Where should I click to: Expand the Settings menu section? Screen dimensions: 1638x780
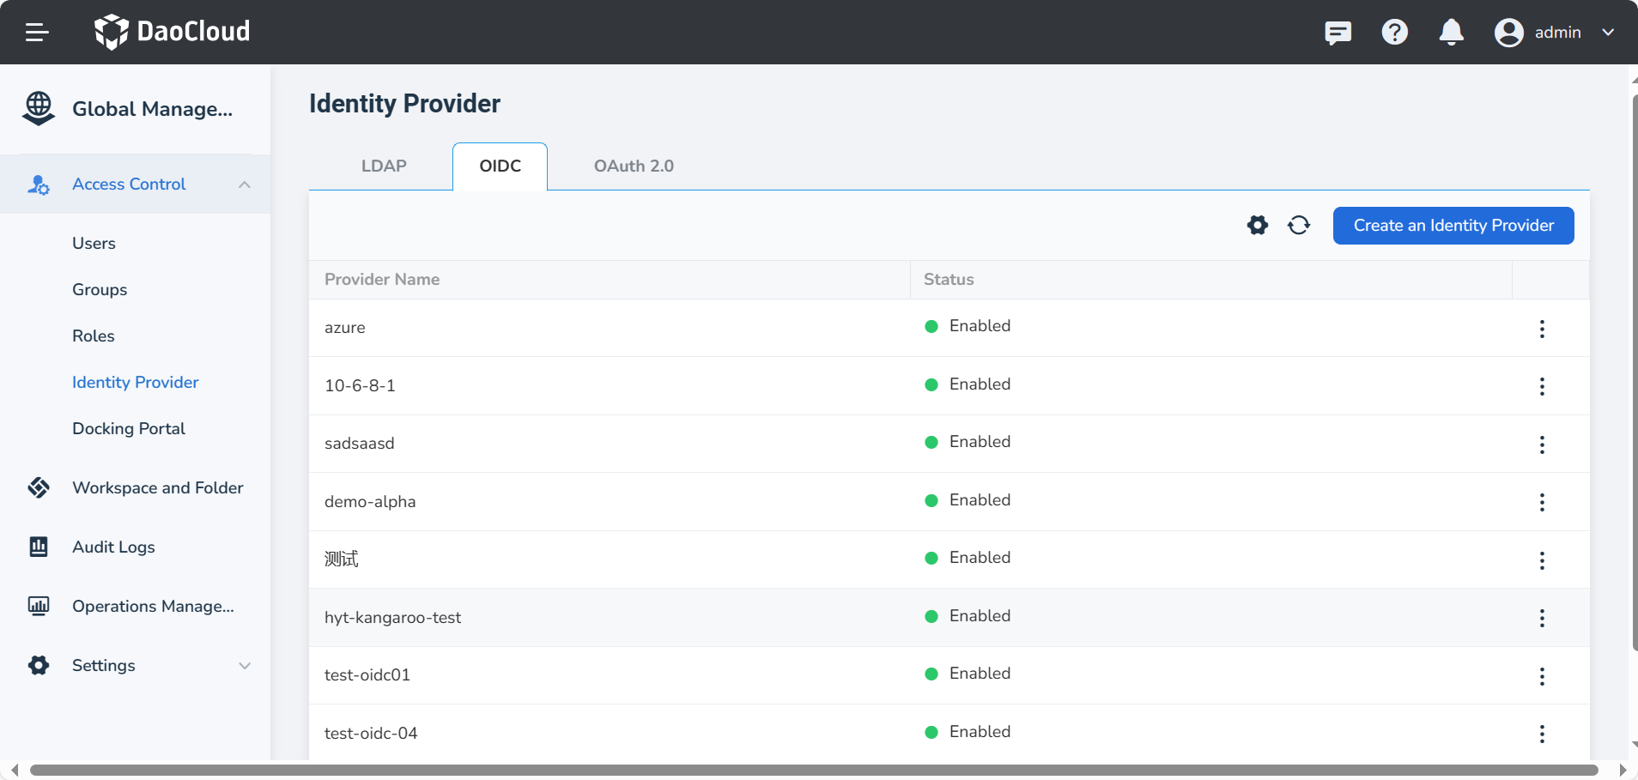click(245, 666)
